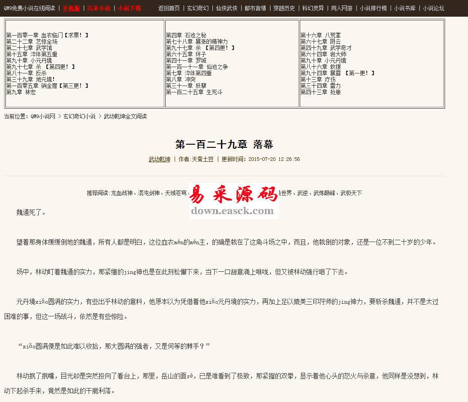Click QM9免费小说在线阅读 site title
468x402 pixels.
[x=30, y=9]
